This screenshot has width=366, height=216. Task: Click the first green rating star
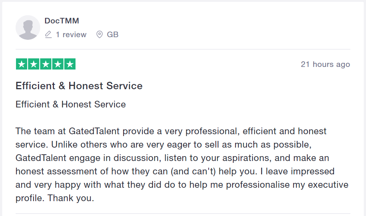pos(22,64)
